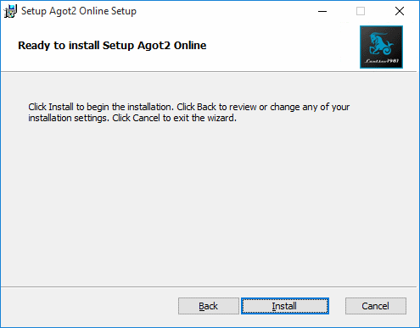Click the phrase "Click Back to review"
420x328 pixels.
tap(216, 107)
